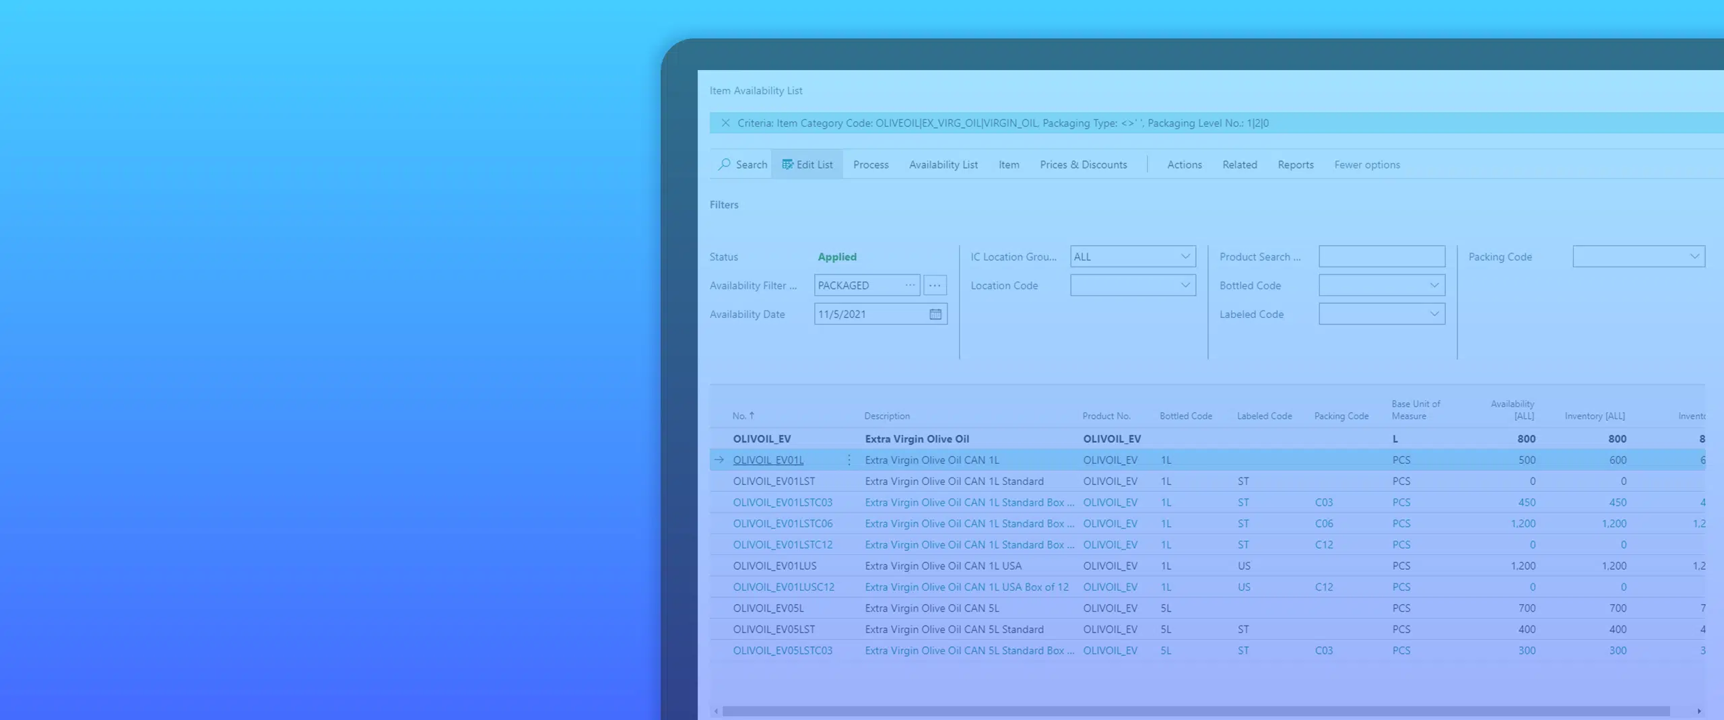Open the Availability Date calendar picker

coord(935,314)
